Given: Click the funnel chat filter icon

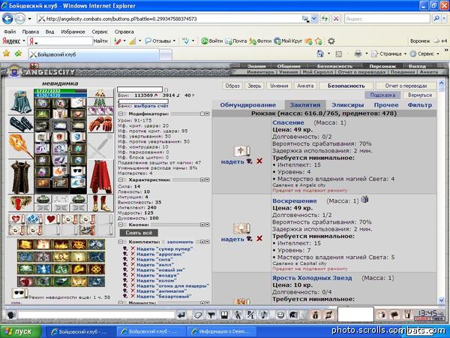Looking at the screenshot, I should tap(211, 315).
